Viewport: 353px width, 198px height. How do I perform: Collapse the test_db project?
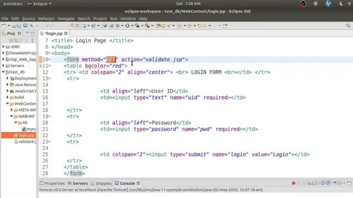[3, 72]
